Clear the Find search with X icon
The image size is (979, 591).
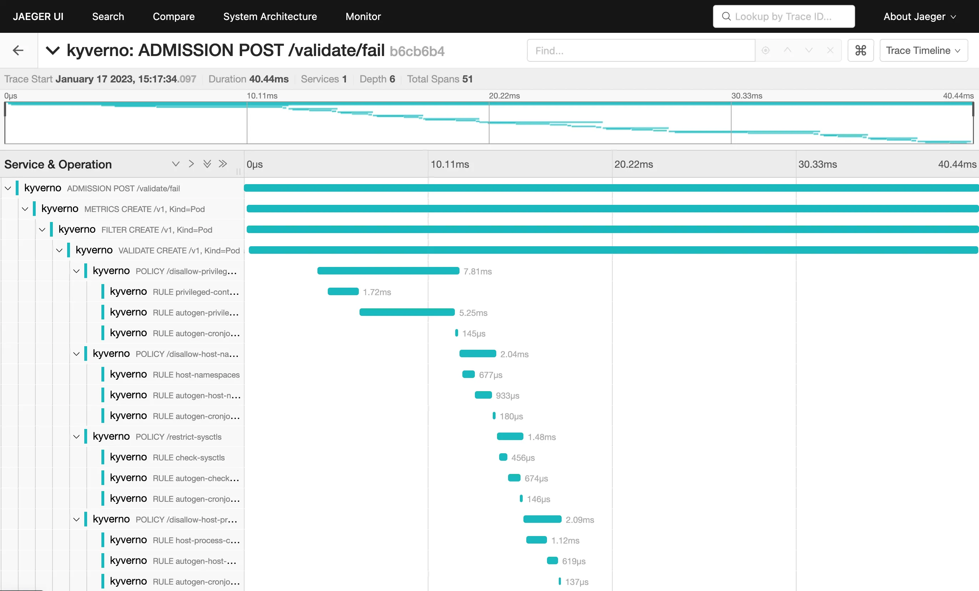point(830,50)
